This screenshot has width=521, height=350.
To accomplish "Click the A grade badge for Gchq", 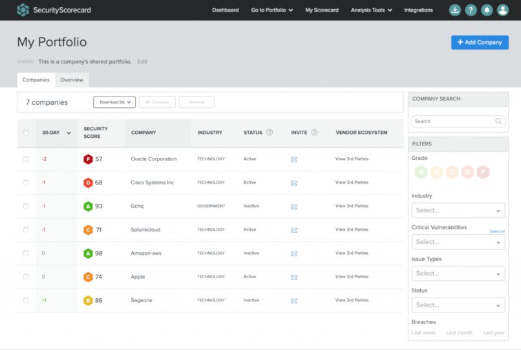I will 88,206.
